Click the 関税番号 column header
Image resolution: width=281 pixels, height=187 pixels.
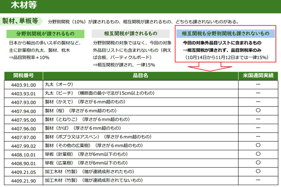[24, 75]
